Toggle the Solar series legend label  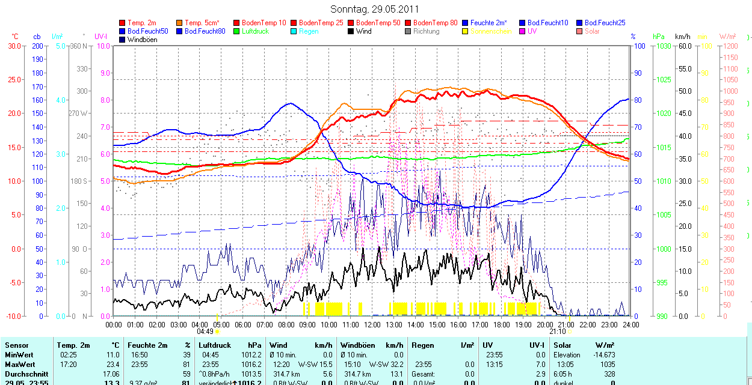[592, 31]
